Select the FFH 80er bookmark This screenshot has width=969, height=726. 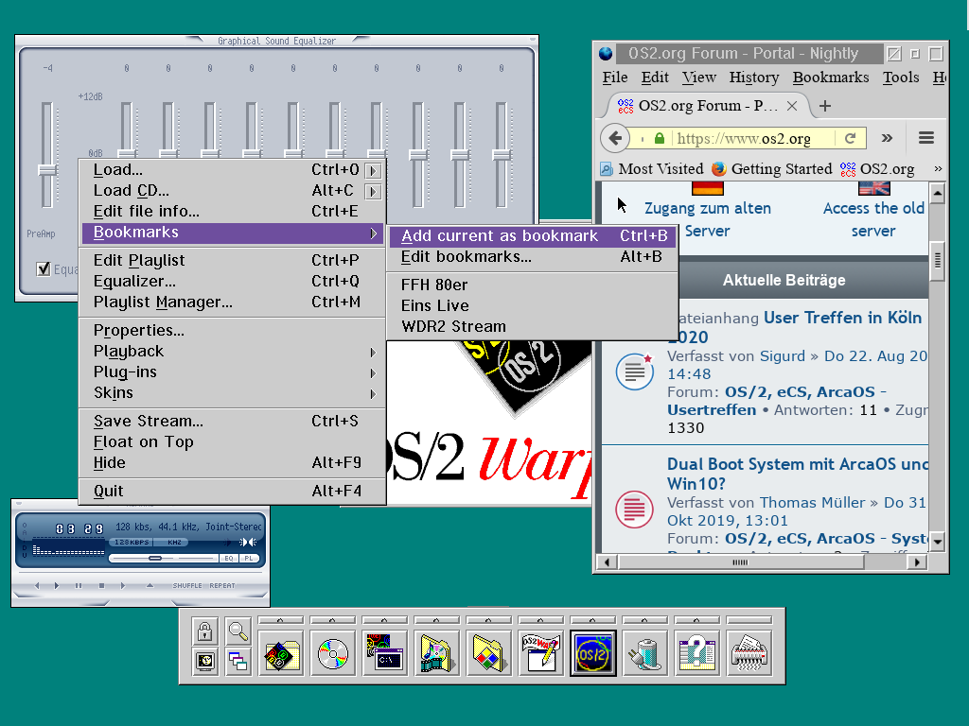click(x=533, y=285)
